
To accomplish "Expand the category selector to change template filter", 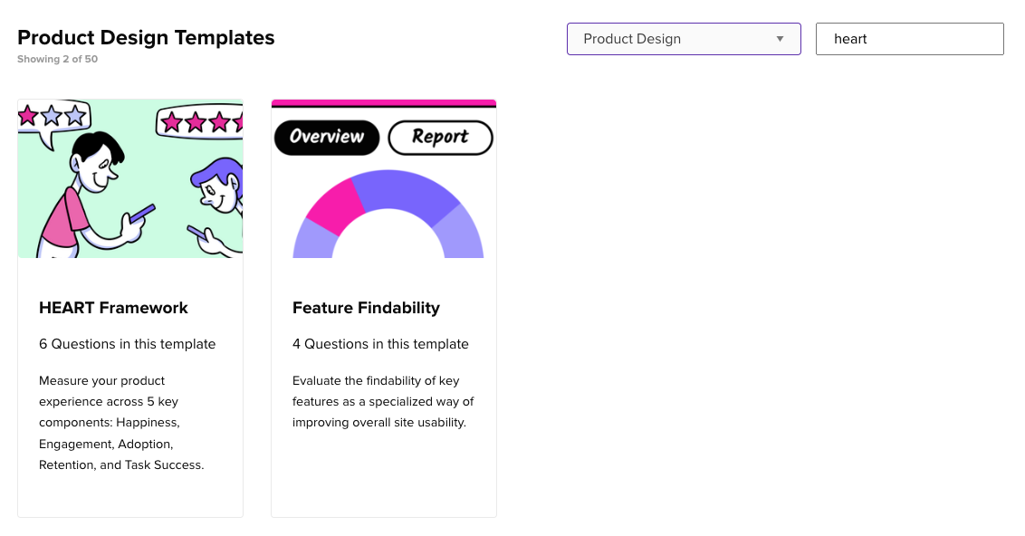I will 684,39.
